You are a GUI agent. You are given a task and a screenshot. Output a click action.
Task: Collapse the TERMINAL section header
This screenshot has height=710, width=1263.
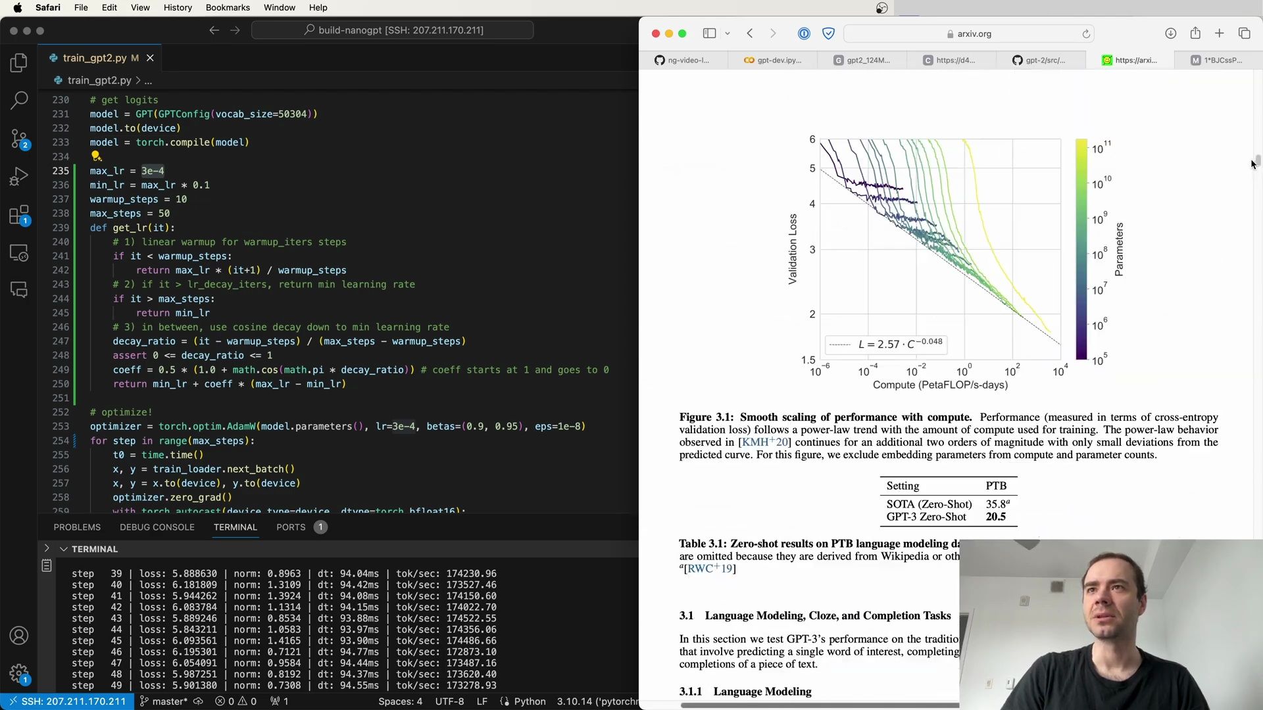pyautogui.click(x=95, y=549)
